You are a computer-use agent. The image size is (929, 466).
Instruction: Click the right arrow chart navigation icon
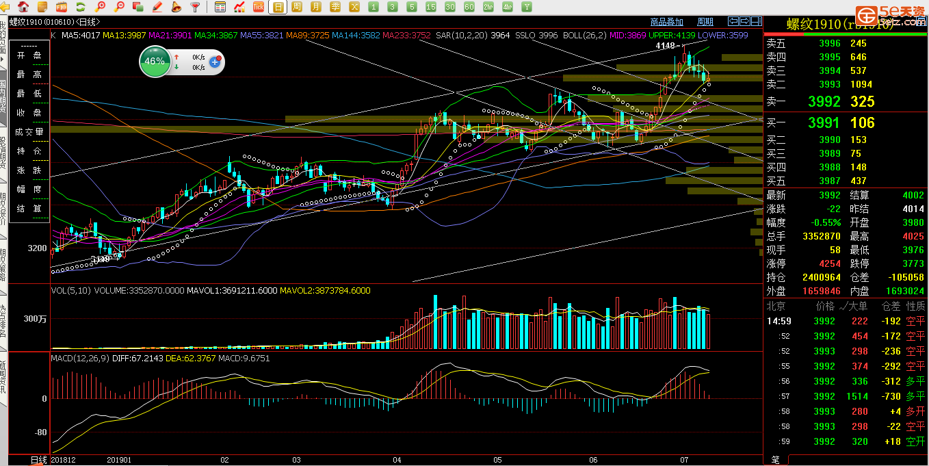pos(745,22)
